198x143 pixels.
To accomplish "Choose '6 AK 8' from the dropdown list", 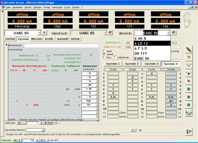I will tap(152, 38).
